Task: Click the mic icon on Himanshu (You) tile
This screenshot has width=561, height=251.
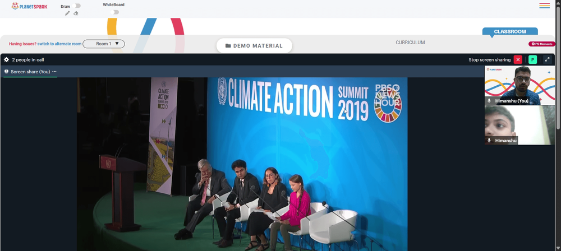Action: tap(489, 101)
